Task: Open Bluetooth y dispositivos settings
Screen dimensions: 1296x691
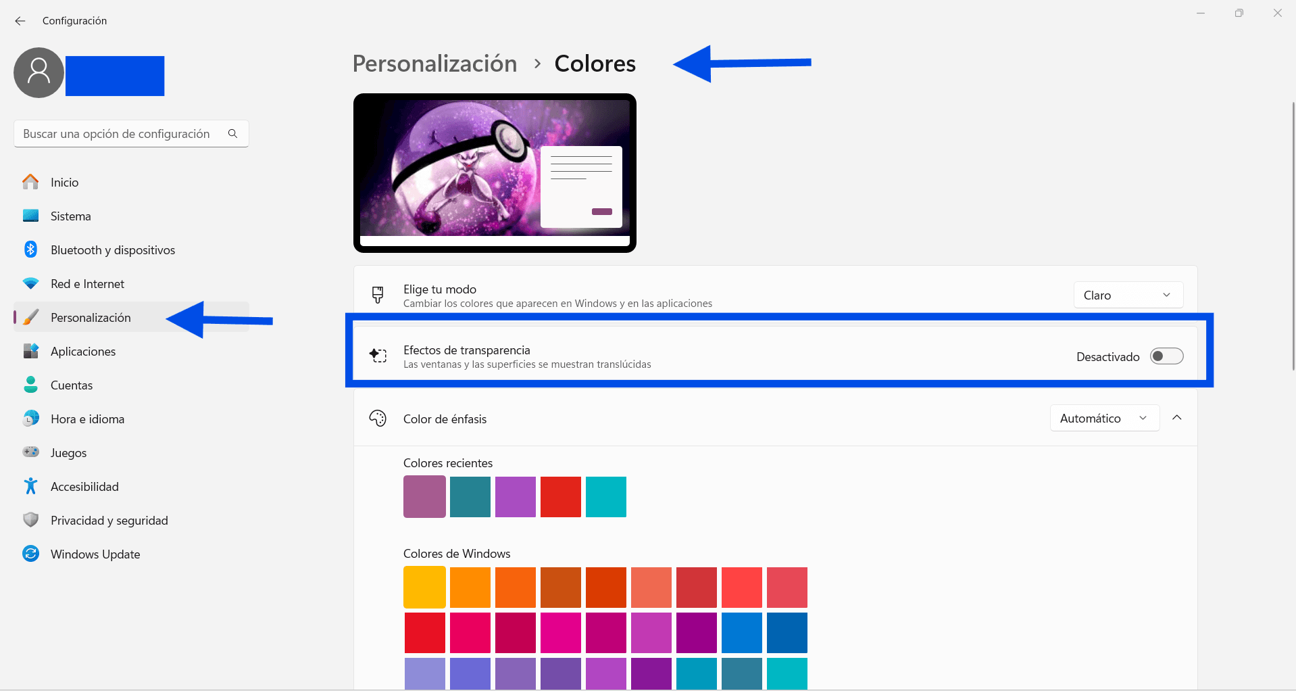Action: click(x=131, y=249)
